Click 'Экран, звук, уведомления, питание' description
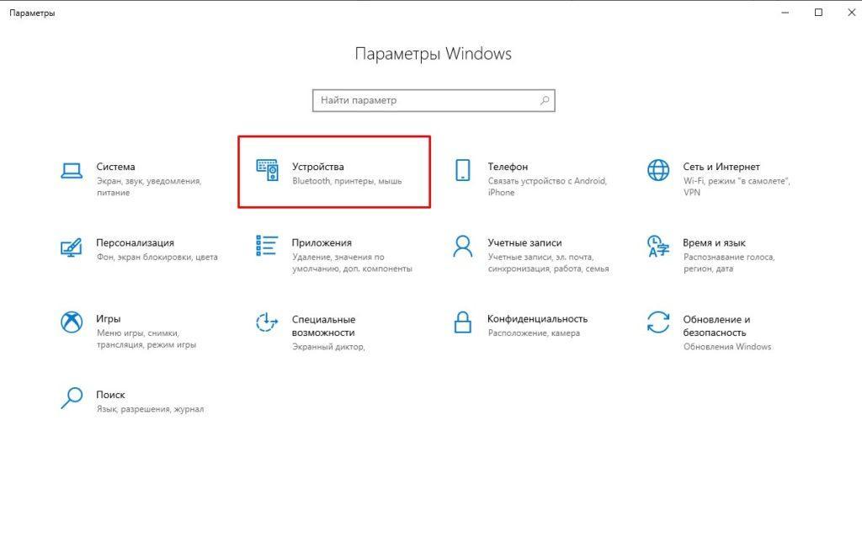Viewport: 862px width, 548px height. (149, 187)
